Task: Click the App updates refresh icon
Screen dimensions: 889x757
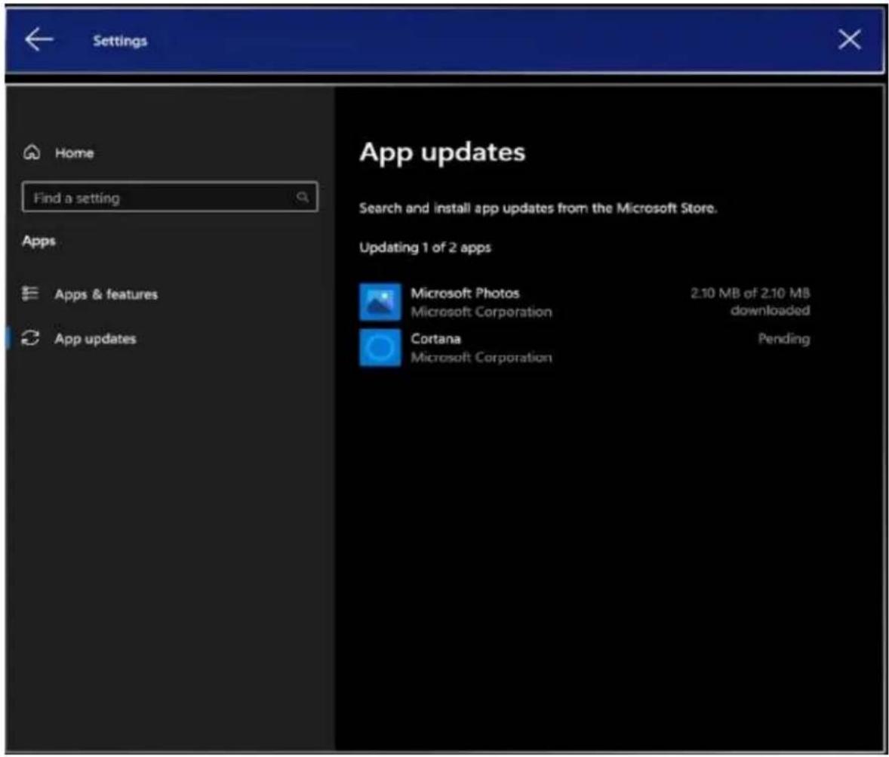Action: [x=31, y=338]
